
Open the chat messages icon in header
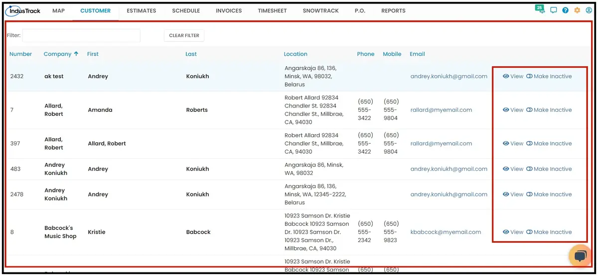click(x=554, y=10)
